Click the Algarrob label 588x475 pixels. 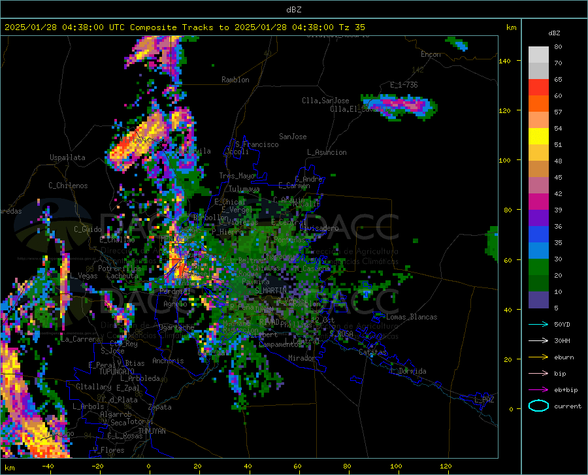point(116,414)
